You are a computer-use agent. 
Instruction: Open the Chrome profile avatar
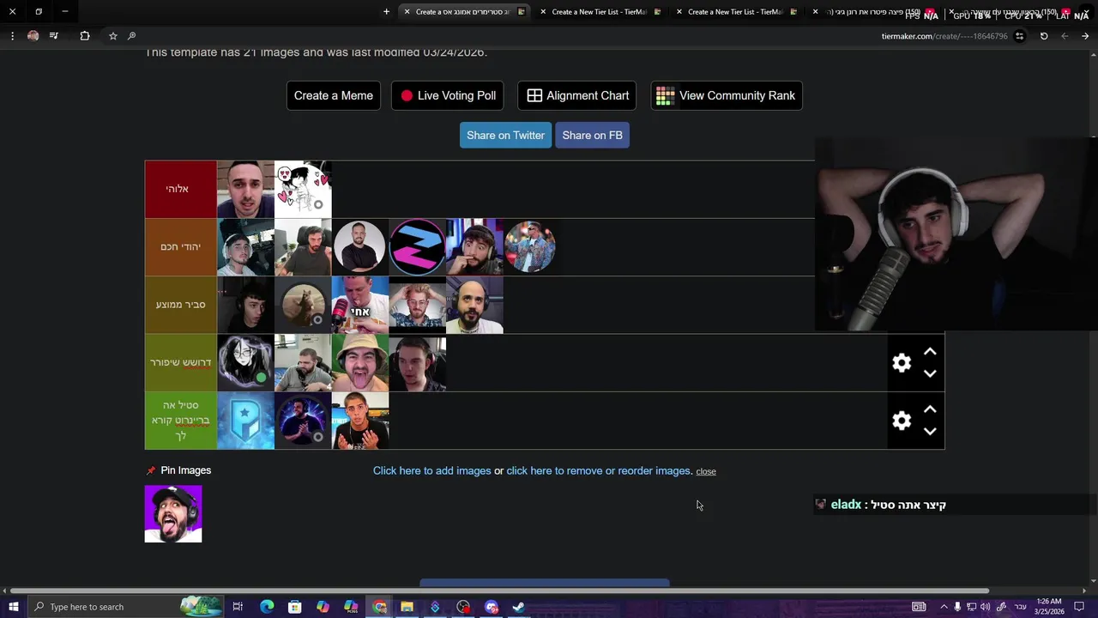tap(33, 36)
